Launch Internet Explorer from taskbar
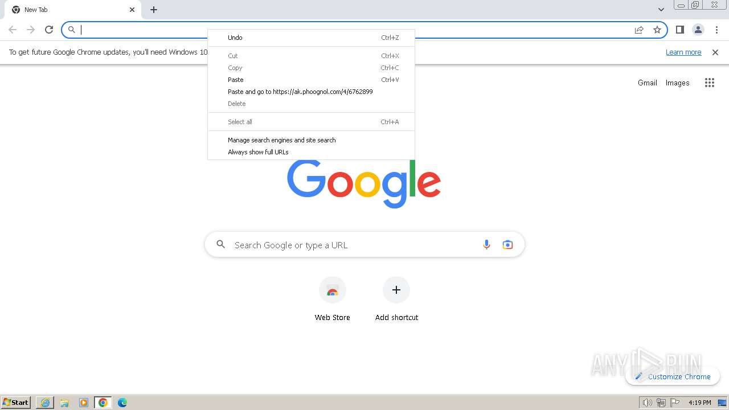This screenshot has height=410, width=729. [45, 403]
